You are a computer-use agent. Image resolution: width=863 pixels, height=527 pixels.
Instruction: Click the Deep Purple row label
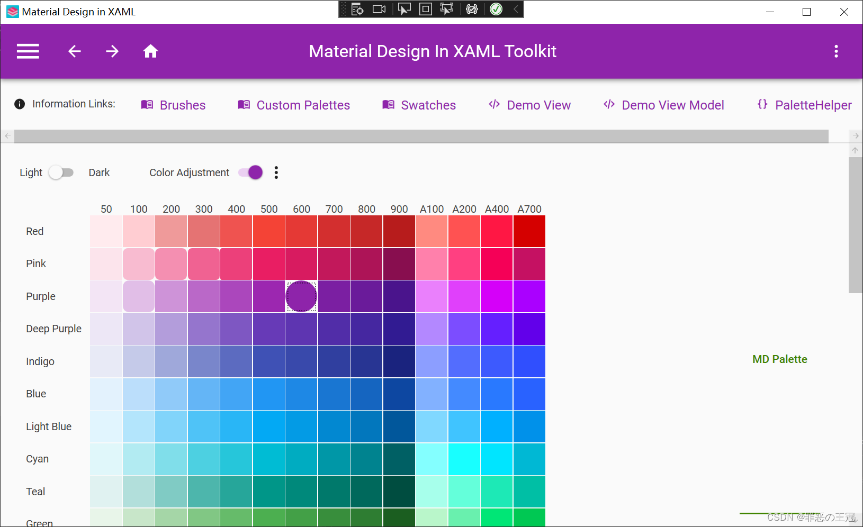pos(54,329)
